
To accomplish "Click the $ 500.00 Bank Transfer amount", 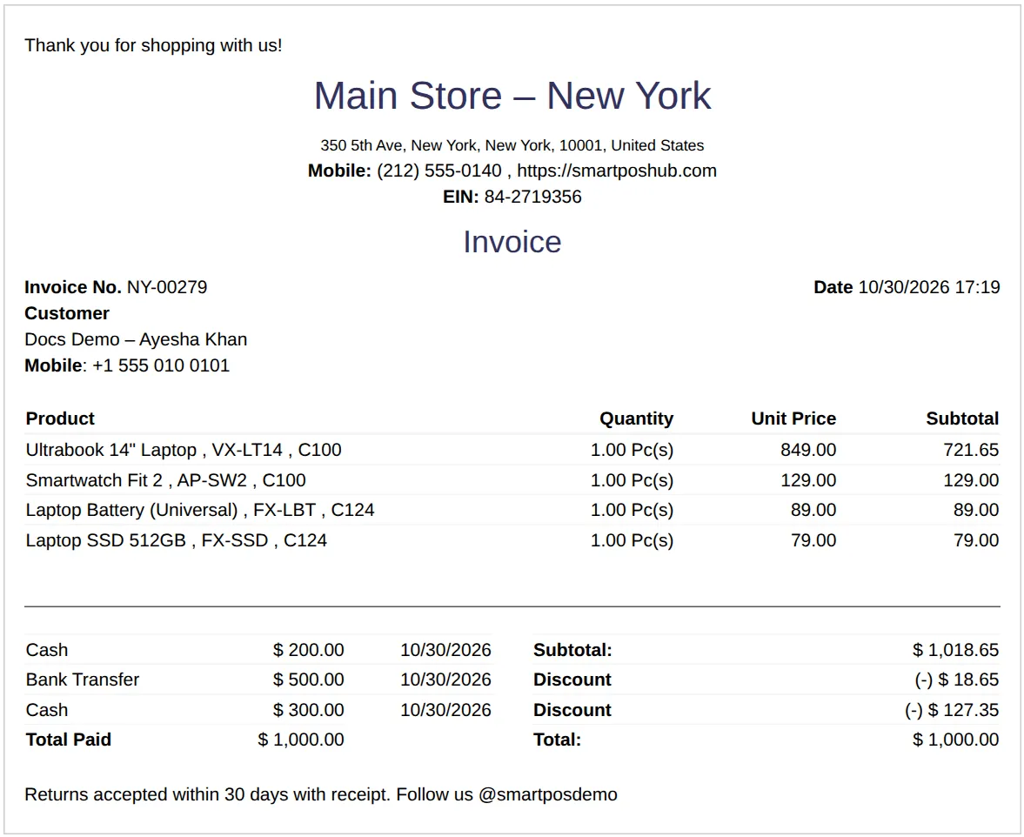I will (308, 680).
